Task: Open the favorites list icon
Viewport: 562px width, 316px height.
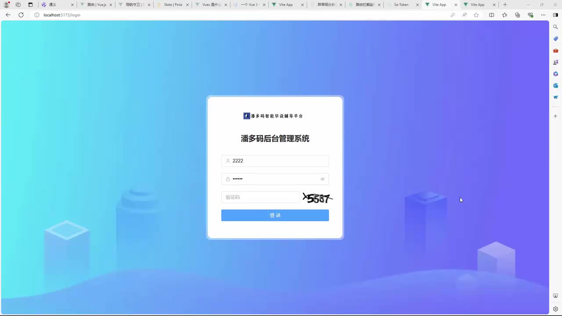Action: tap(504, 15)
